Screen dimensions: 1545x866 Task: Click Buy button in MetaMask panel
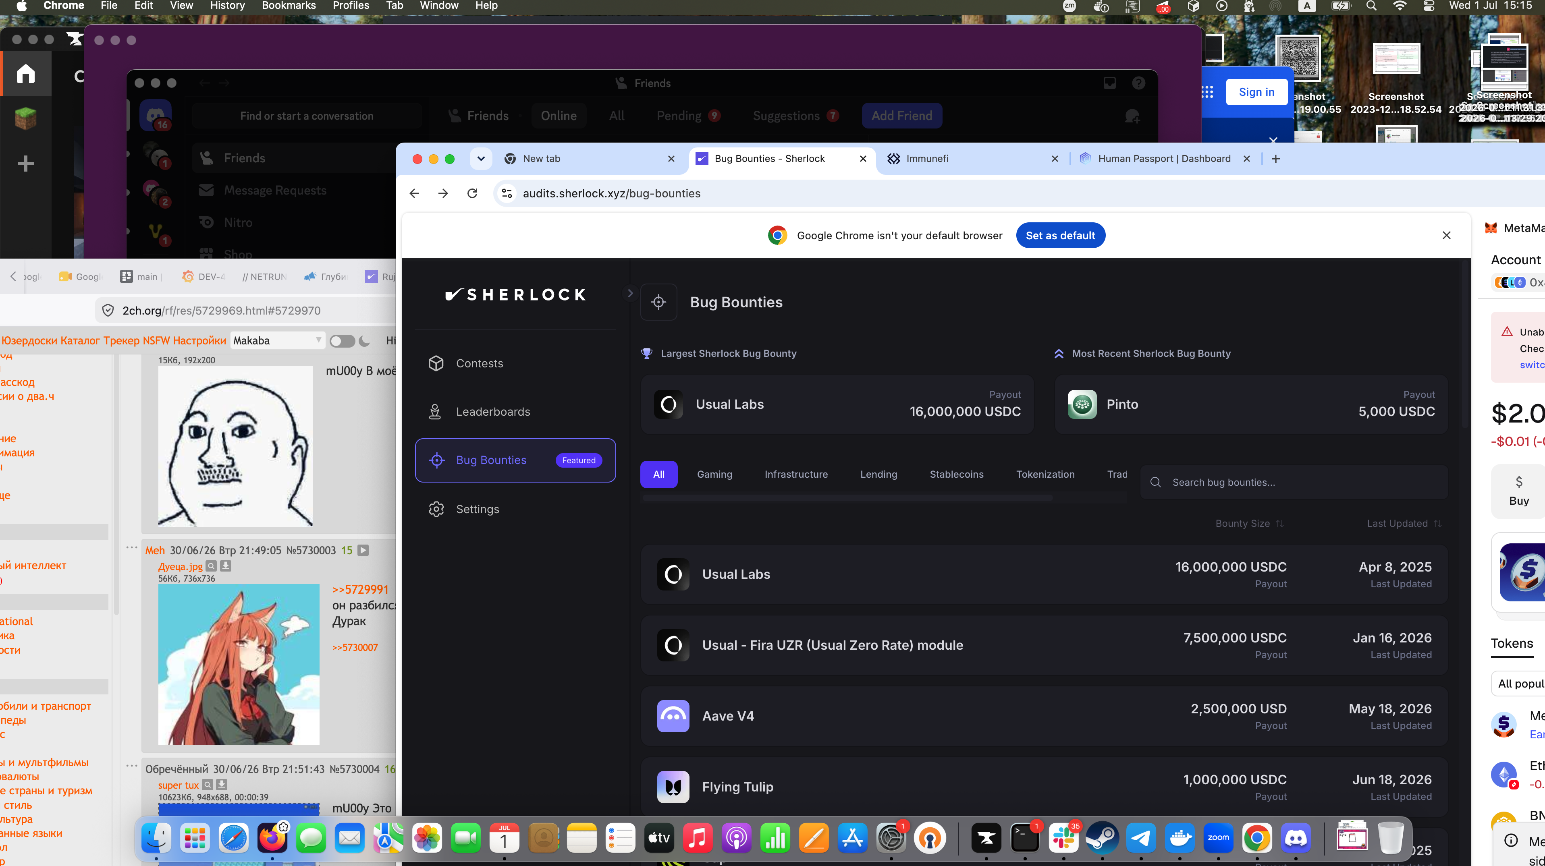(1519, 491)
